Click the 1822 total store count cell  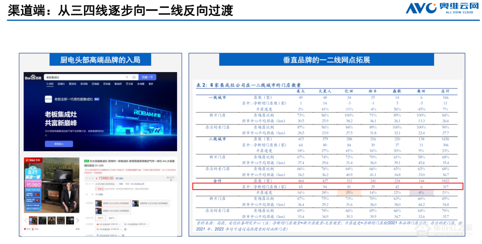click(445, 181)
